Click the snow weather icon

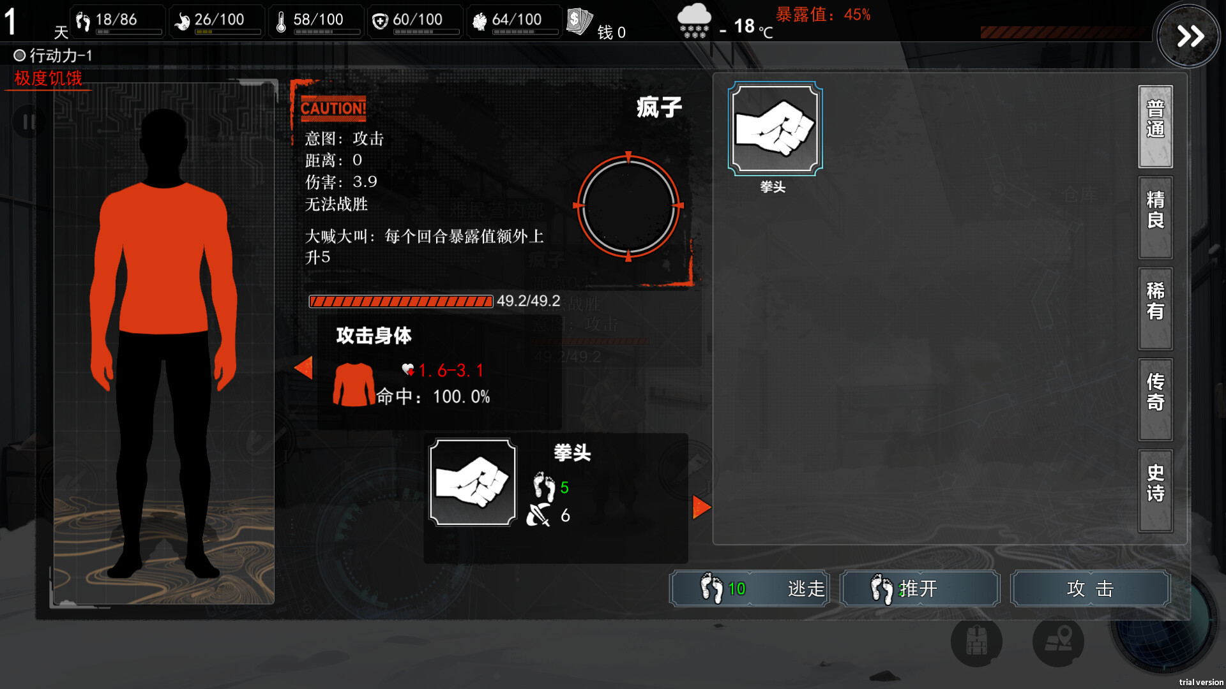pyautogui.click(x=694, y=21)
